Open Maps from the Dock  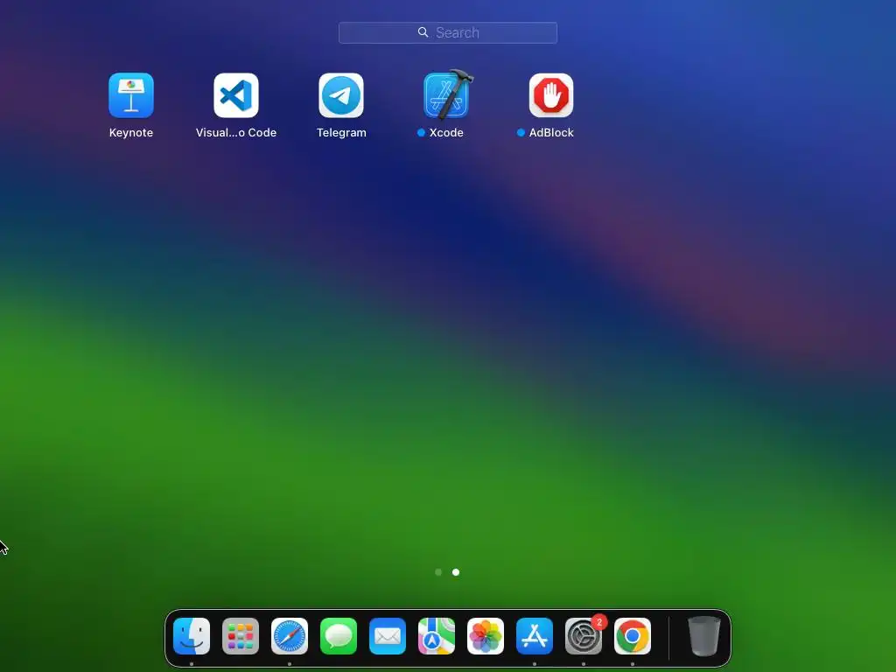437,636
